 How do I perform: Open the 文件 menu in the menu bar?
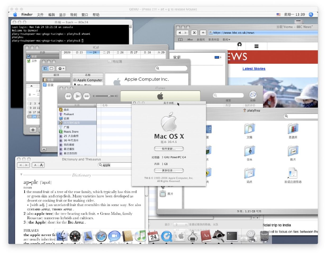point(40,15)
